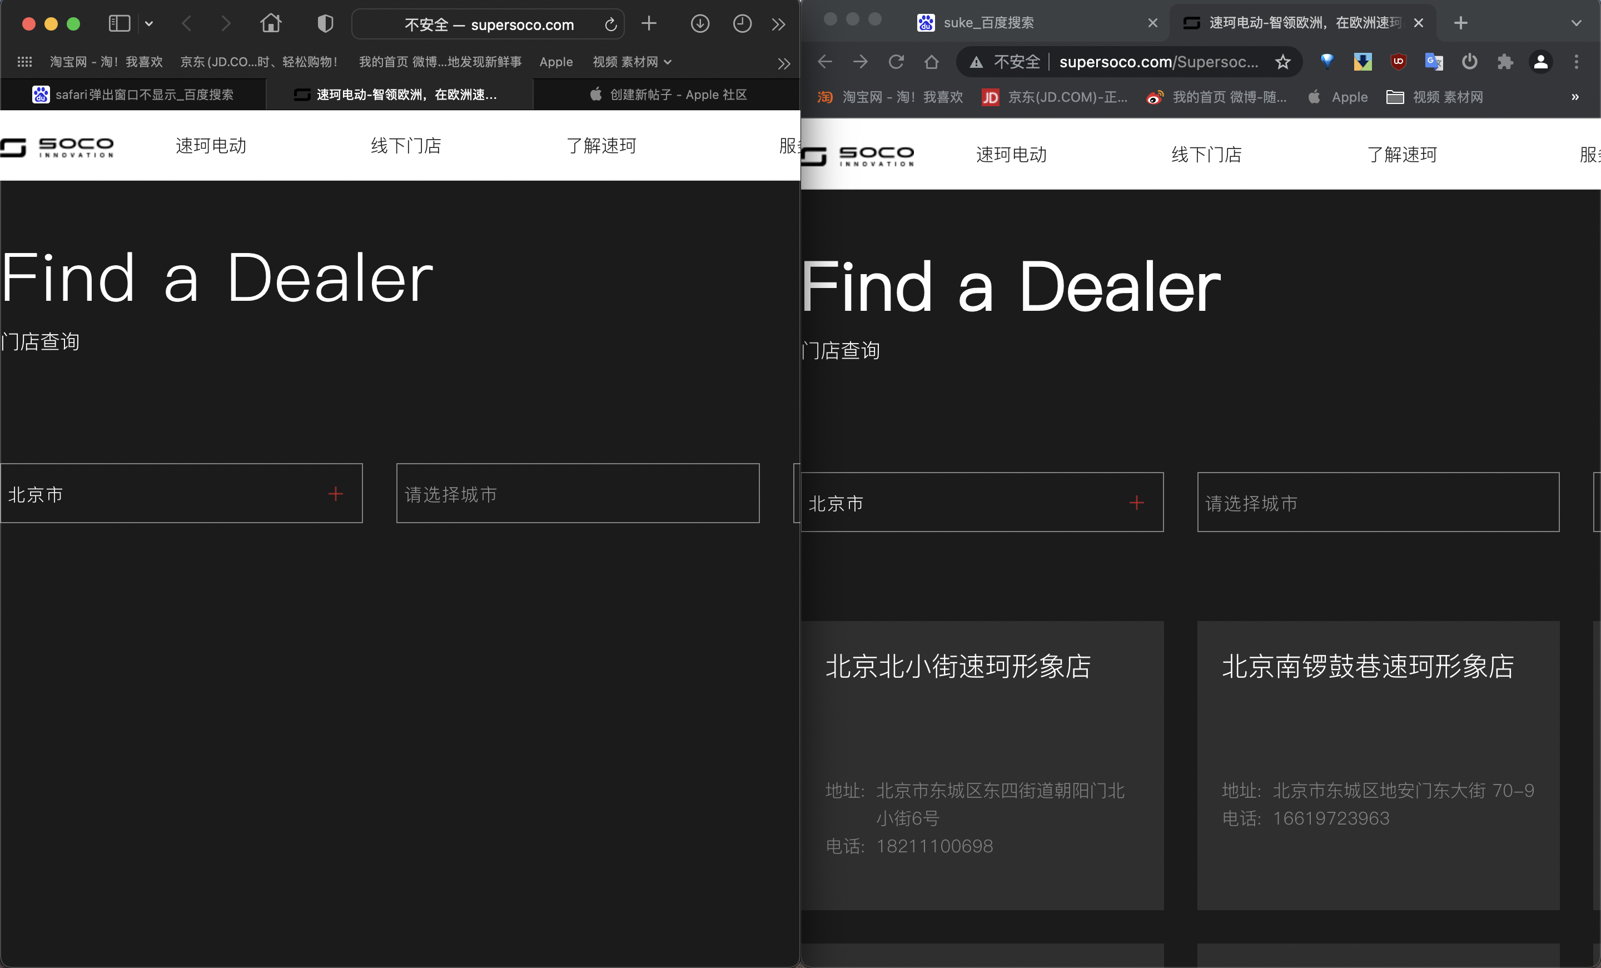Image resolution: width=1601 pixels, height=968 pixels.
Task: Open new Chrome tab
Action: 1461,23
